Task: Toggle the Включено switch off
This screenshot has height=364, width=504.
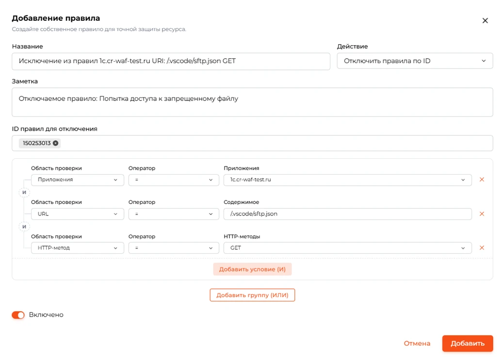Action: [x=18, y=315]
